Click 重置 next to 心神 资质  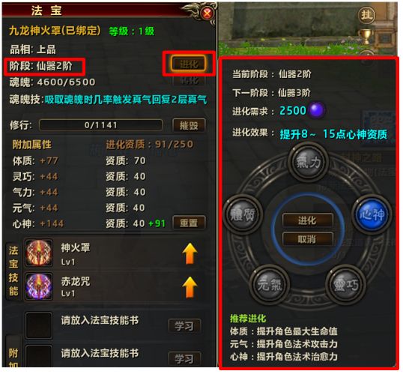pyautogui.click(x=189, y=223)
